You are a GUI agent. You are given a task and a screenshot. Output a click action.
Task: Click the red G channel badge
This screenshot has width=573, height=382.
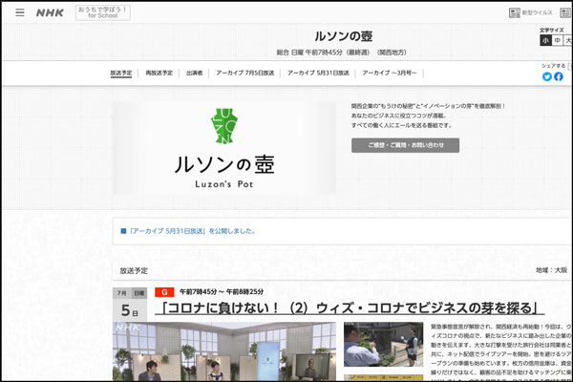(163, 291)
